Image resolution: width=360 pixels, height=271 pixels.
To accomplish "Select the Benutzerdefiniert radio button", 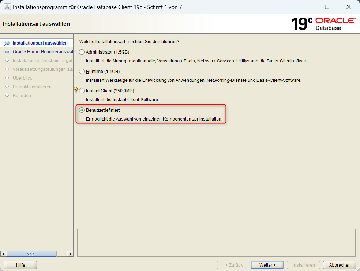I will (82, 110).
